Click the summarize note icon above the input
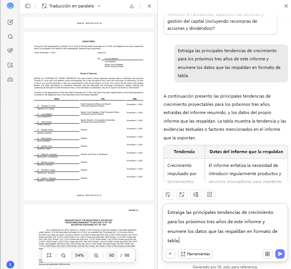The height and width of the screenshot is (269, 291). tap(168, 194)
